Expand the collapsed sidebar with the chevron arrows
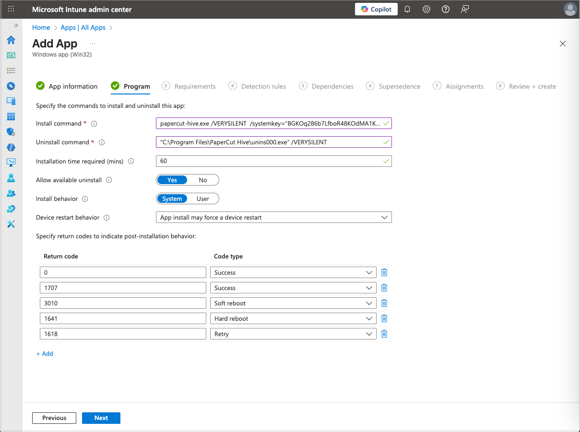Image resolution: width=580 pixels, height=432 pixels. point(15,26)
